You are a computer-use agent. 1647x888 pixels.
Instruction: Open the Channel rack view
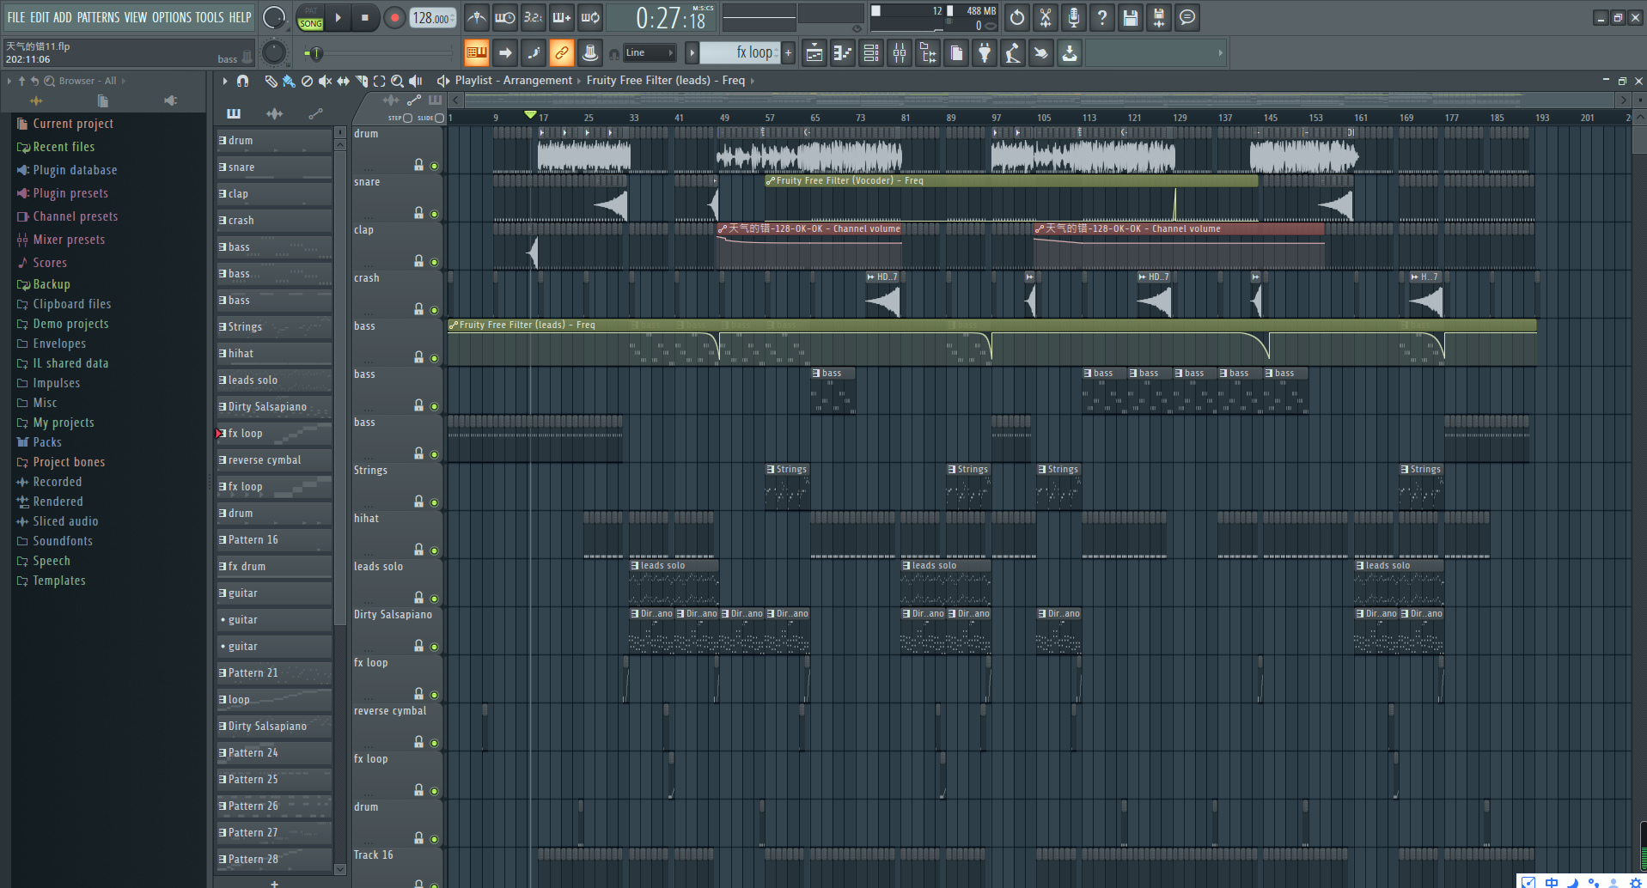tap(871, 53)
